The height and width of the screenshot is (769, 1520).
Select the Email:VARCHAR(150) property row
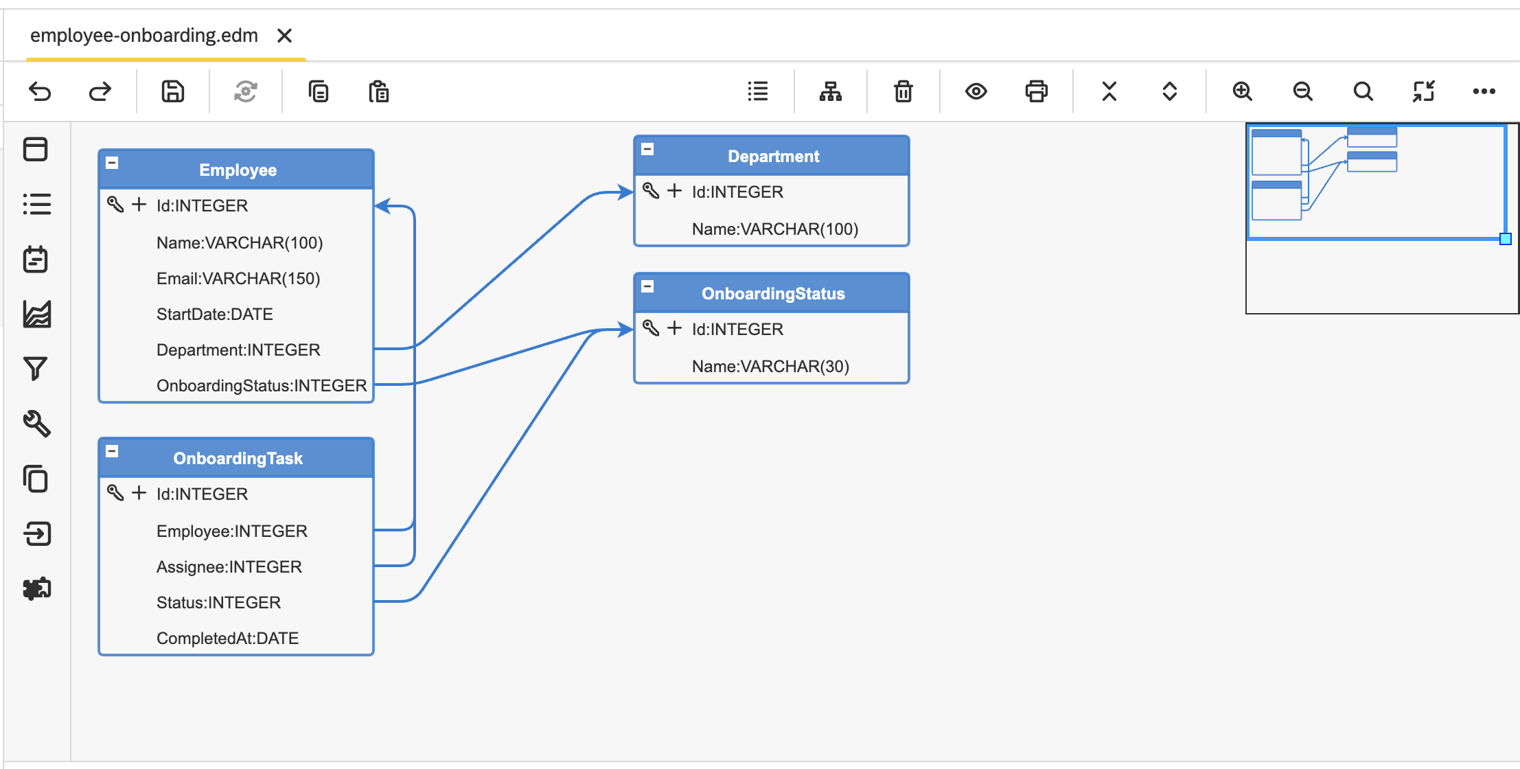point(238,278)
